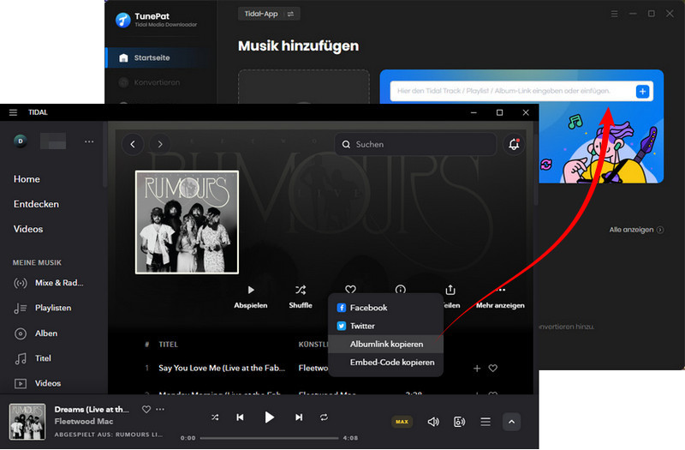Click track Say You Love Me

pos(222,368)
